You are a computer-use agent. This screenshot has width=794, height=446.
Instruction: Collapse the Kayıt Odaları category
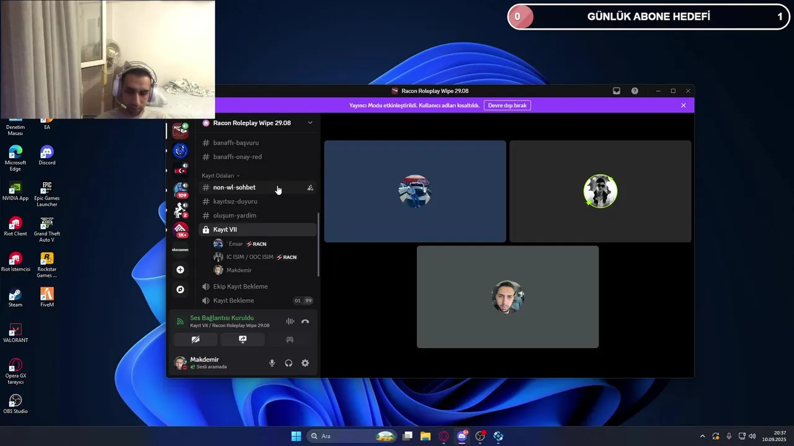(x=220, y=176)
